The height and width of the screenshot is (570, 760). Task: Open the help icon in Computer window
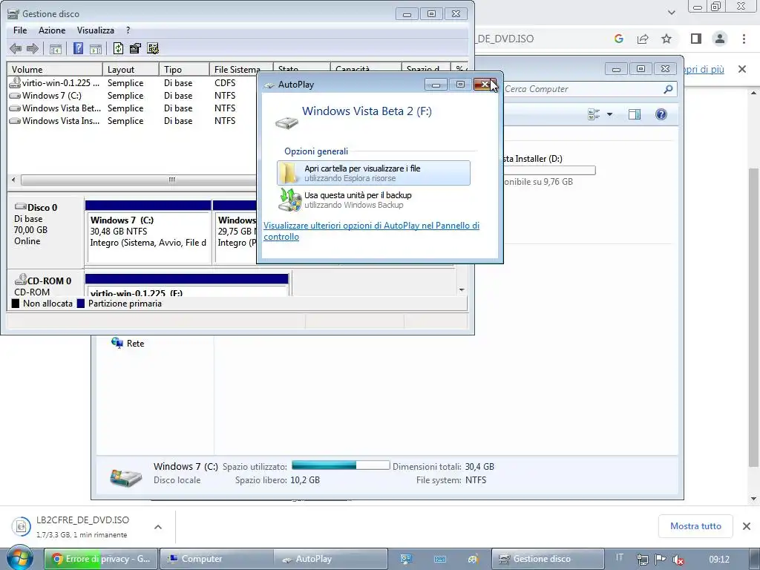661,114
